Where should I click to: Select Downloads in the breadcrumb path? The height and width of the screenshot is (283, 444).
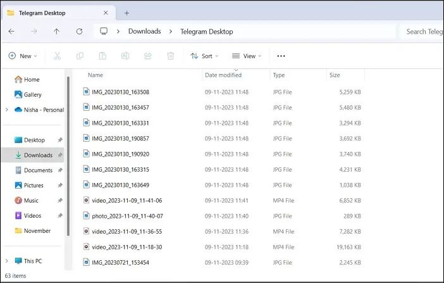(x=144, y=31)
